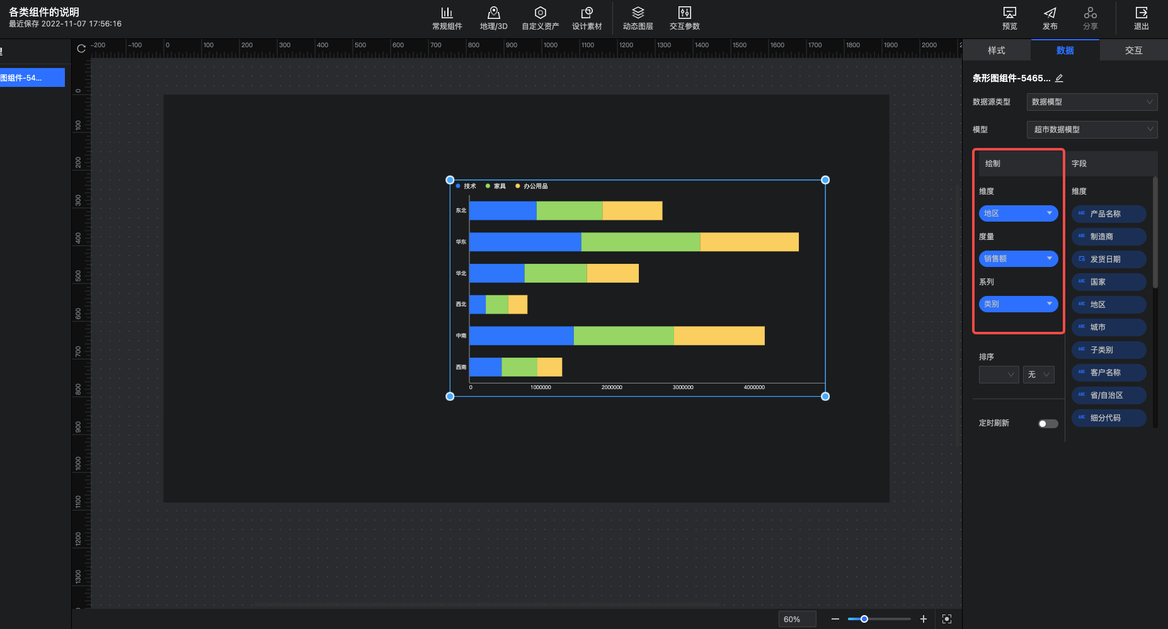Open the 自定义资产 custom assets menu

tap(540, 18)
